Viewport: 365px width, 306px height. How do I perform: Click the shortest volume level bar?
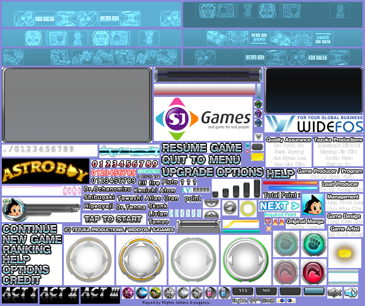click(215, 194)
